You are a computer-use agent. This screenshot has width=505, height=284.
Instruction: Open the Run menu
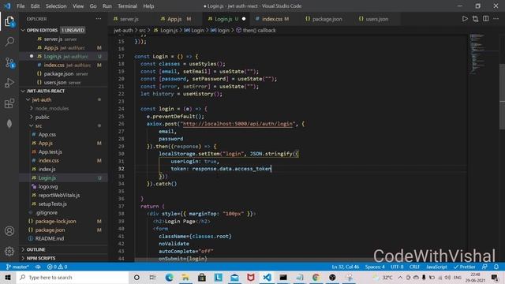pos(107,6)
